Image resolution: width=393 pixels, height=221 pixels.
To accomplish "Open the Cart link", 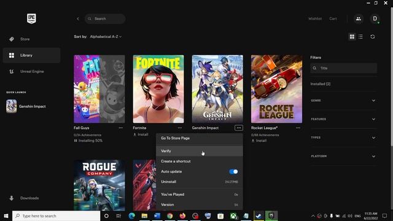I will click(333, 18).
